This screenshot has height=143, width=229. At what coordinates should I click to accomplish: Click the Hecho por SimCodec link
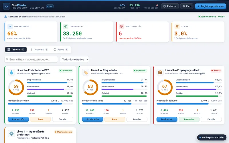212,138
